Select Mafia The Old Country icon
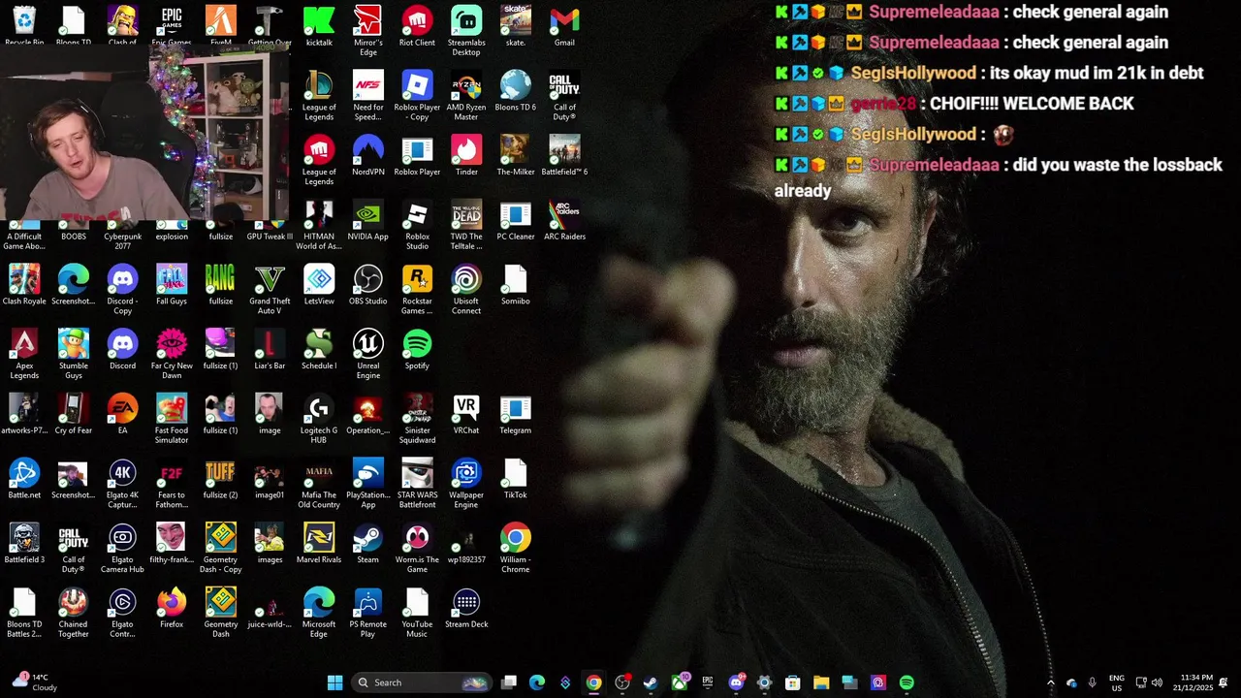 click(319, 484)
